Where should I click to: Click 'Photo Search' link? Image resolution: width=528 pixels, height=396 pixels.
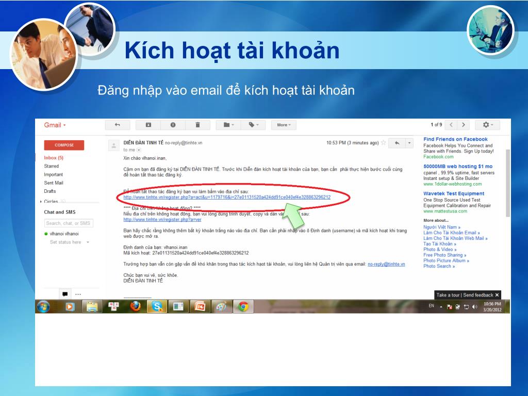tap(439, 266)
